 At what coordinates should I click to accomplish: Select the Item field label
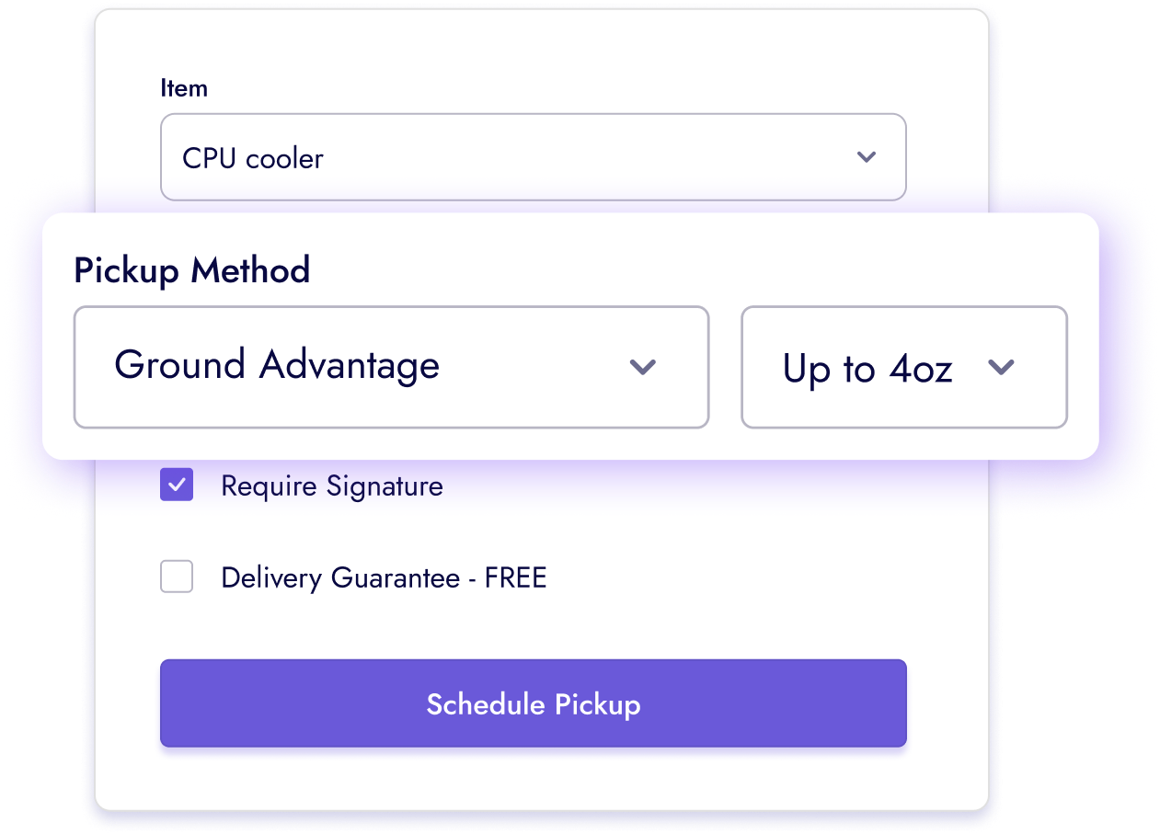(x=185, y=87)
